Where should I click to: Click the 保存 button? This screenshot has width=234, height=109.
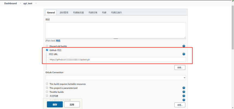(55, 104)
